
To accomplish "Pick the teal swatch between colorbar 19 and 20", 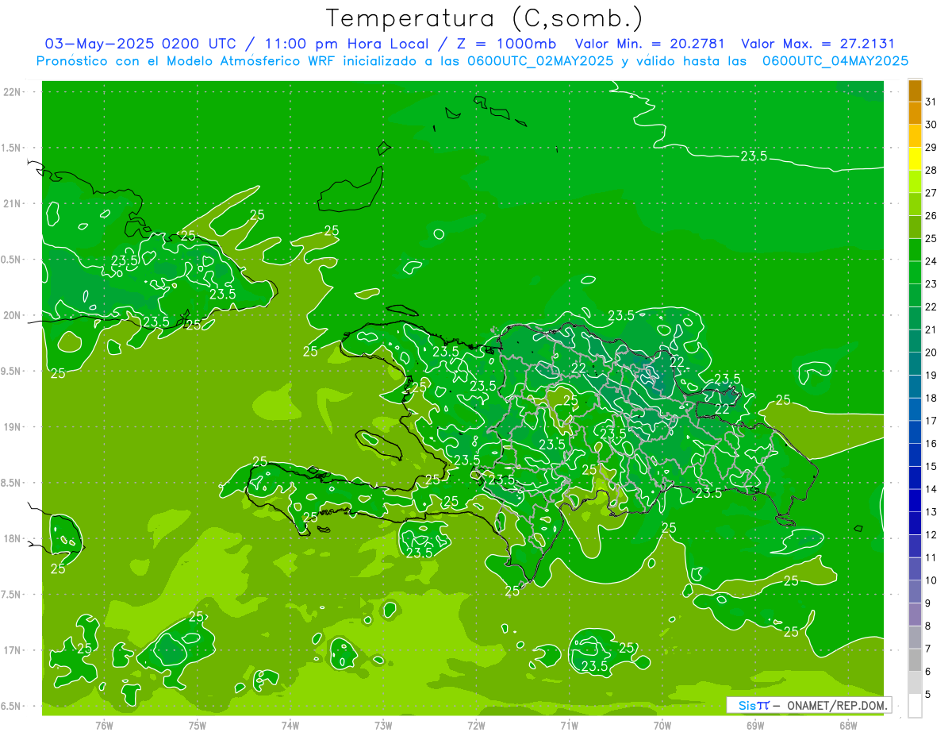I will (915, 364).
